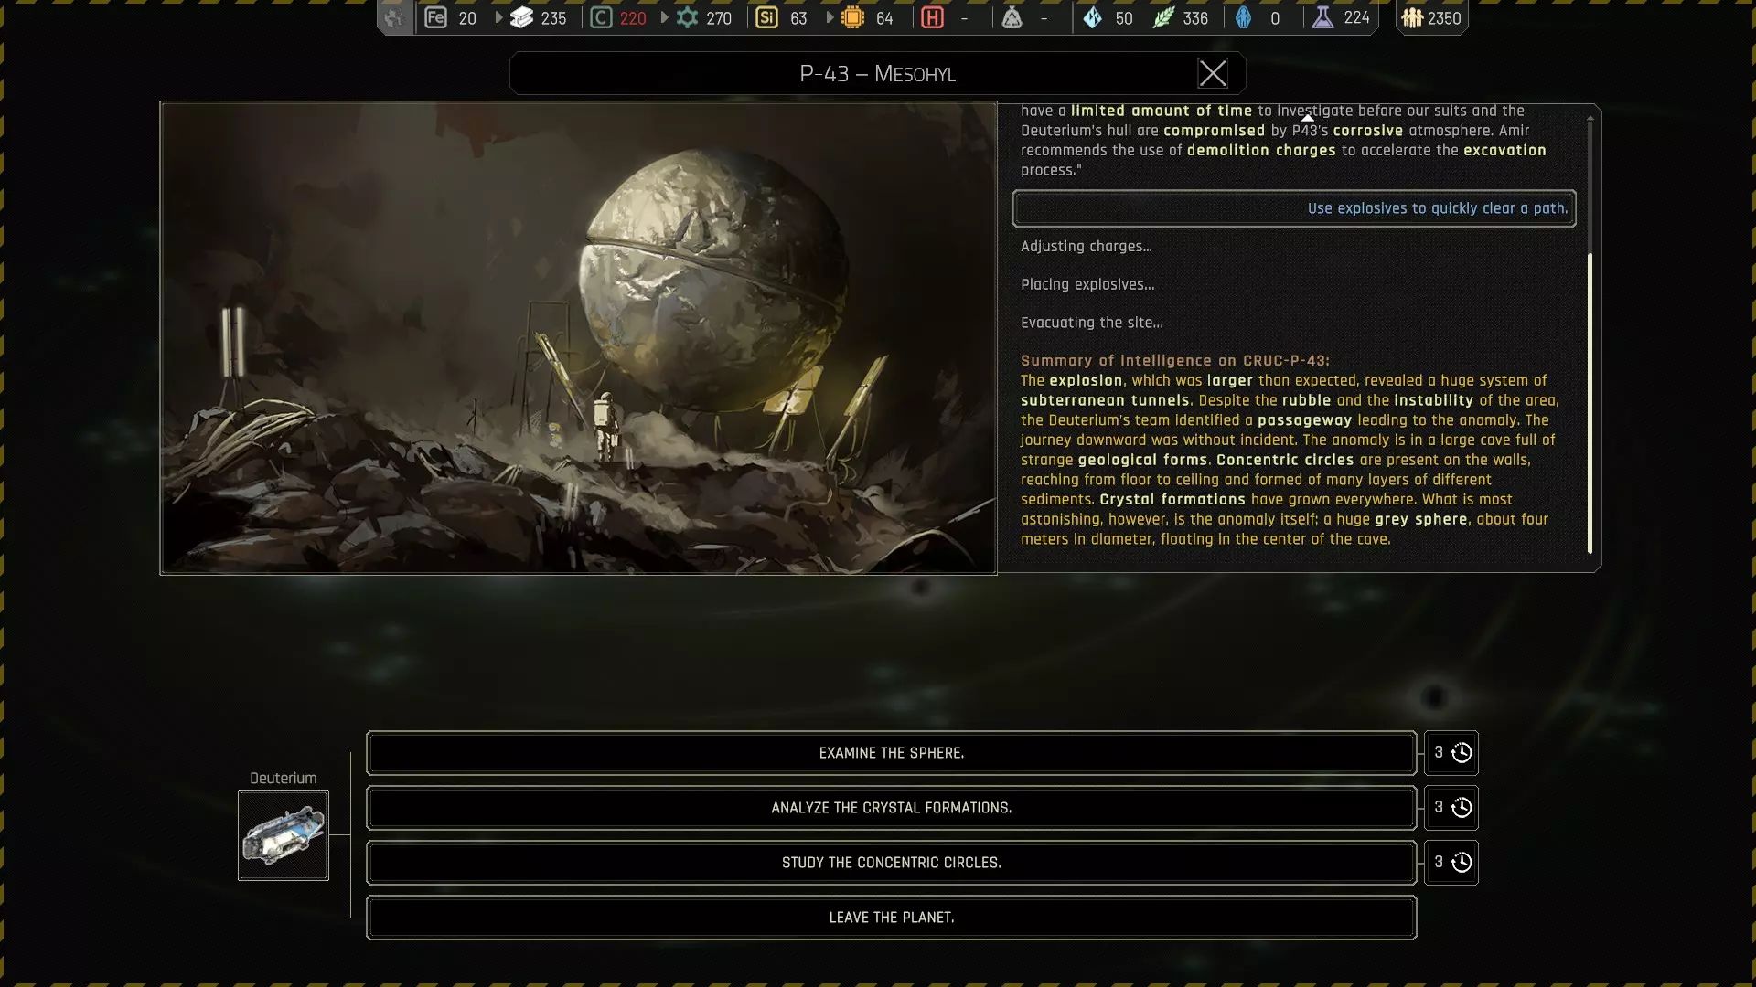Click the hydrogen (H) resource icon
Viewport: 1756px width, 987px height.
[932, 18]
